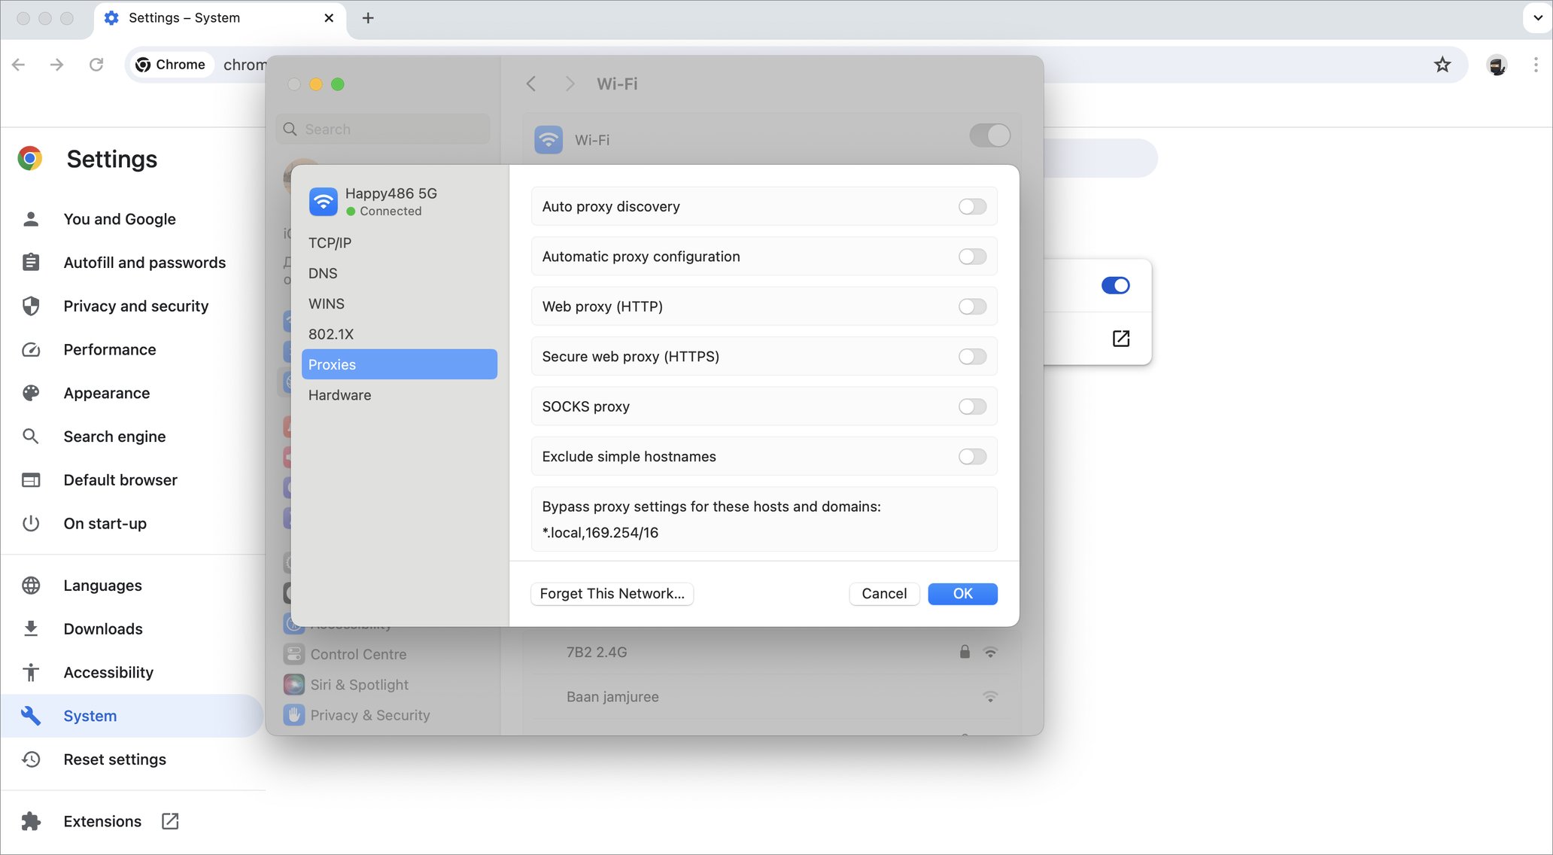Open Chrome's three-dot menu
This screenshot has width=1553, height=855.
1535,65
